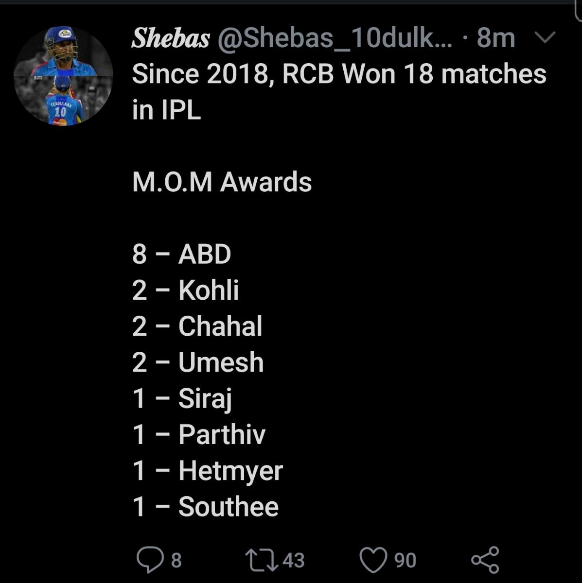Select the line '1 – Hetmyer'
This screenshot has width=582, height=583.
pyautogui.click(x=207, y=471)
